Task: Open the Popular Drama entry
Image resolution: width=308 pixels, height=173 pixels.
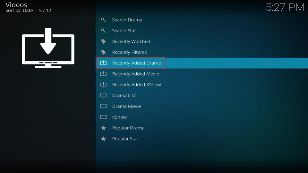Action: pyautogui.click(x=202, y=128)
